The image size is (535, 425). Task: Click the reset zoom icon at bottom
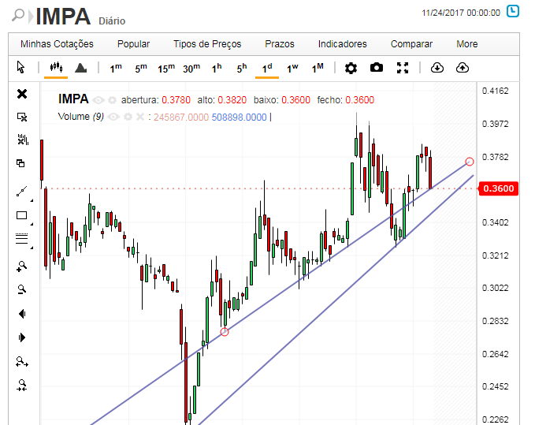click(x=22, y=385)
